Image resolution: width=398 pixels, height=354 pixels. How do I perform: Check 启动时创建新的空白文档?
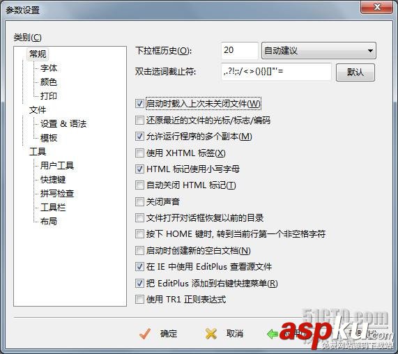tap(139, 250)
